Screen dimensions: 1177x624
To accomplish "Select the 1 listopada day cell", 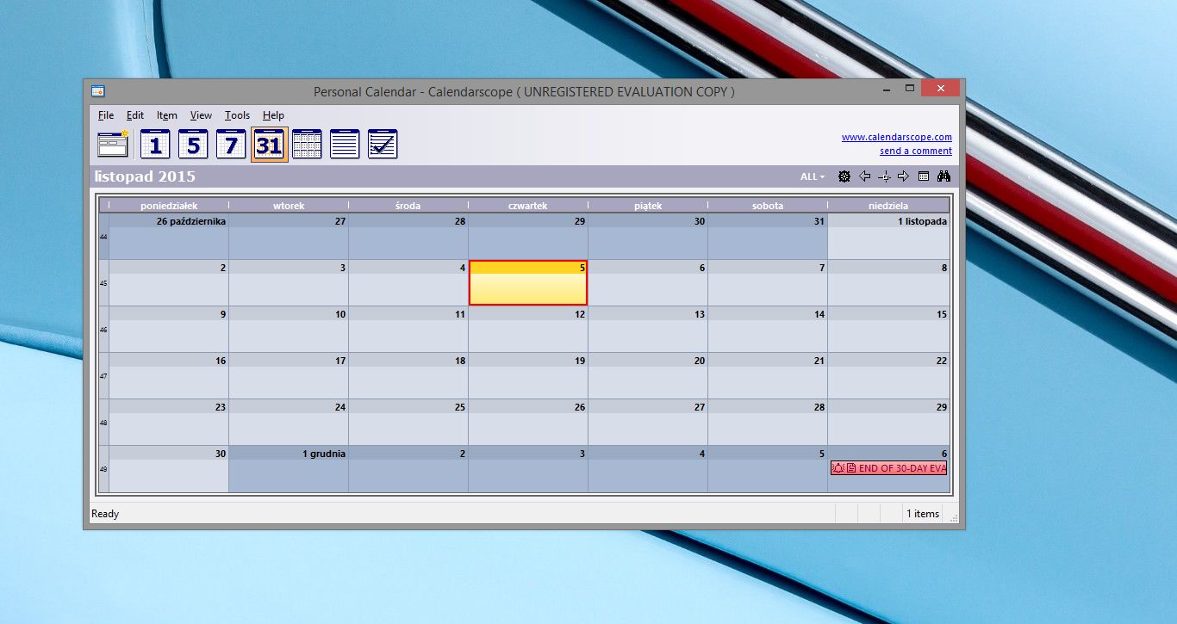I will coord(888,237).
